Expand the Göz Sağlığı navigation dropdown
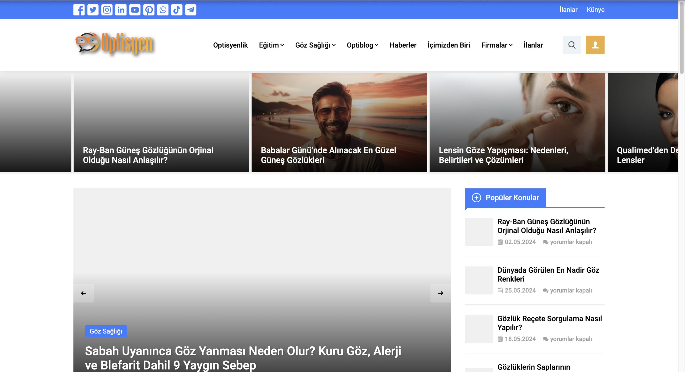 click(315, 45)
